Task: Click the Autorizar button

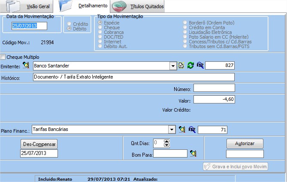Action: pyautogui.click(x=245, y=143)
